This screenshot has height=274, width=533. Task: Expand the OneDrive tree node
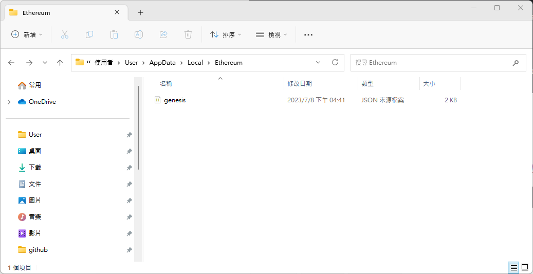tap(9, 102)
